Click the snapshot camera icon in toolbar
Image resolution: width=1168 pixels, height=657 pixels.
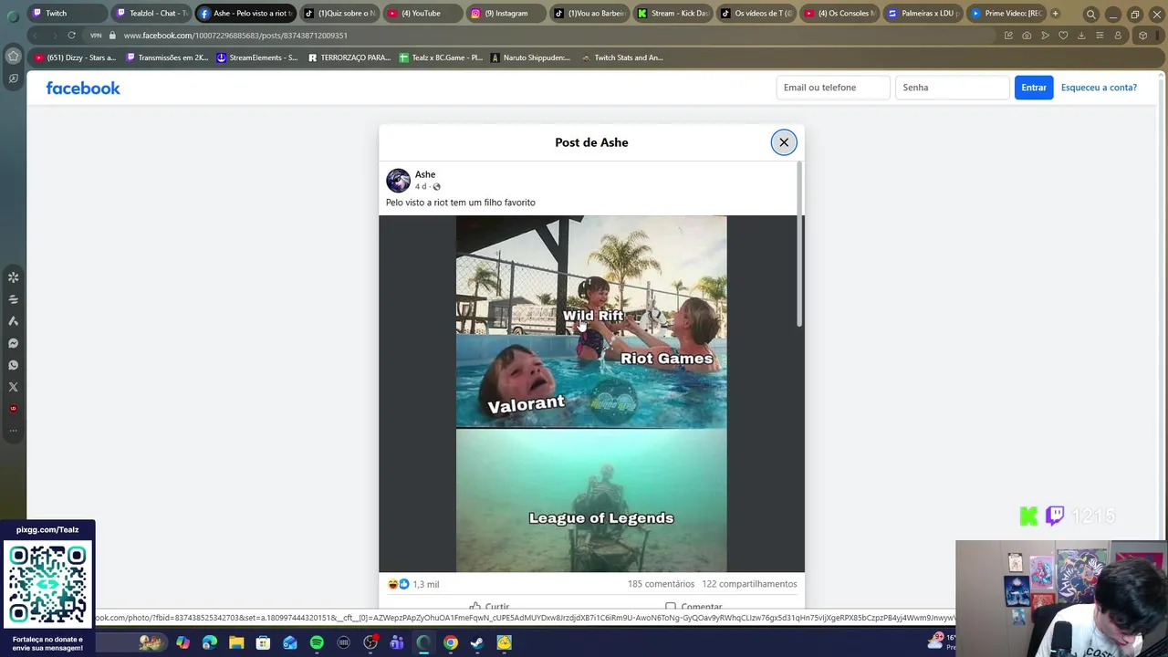(1027, 36)
